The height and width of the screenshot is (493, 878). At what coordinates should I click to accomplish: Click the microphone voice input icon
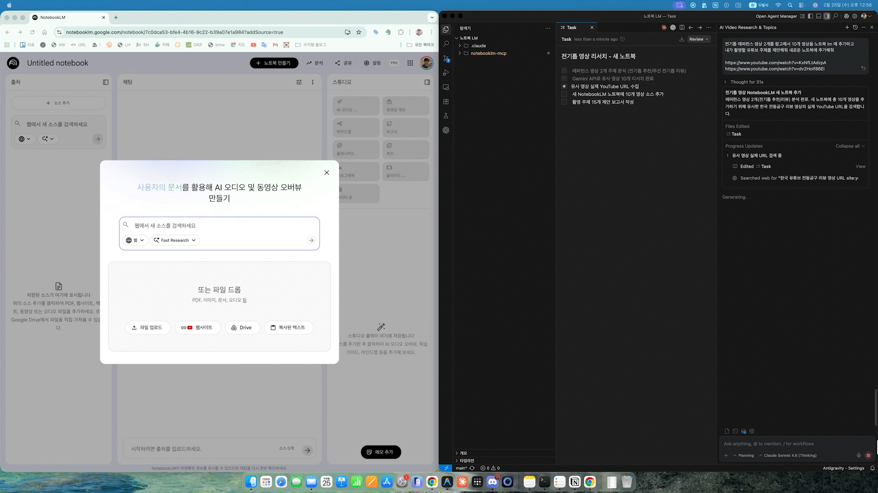858,455
